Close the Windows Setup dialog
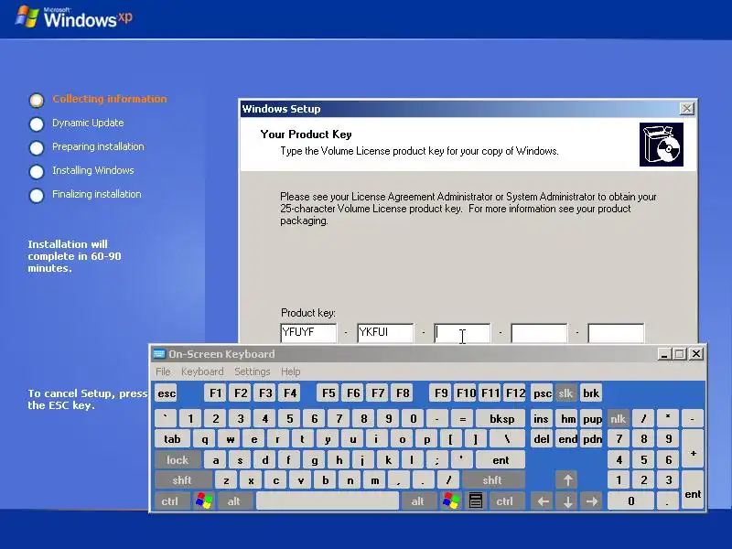This screenshot has width=732, height=549. pyautogui.click(x=687, y=108)
